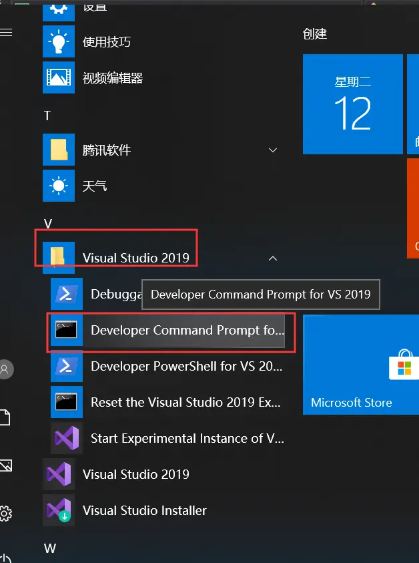Click the Visual Studio 2019 folder icon

pyautogui.click(x=59, y=257)
